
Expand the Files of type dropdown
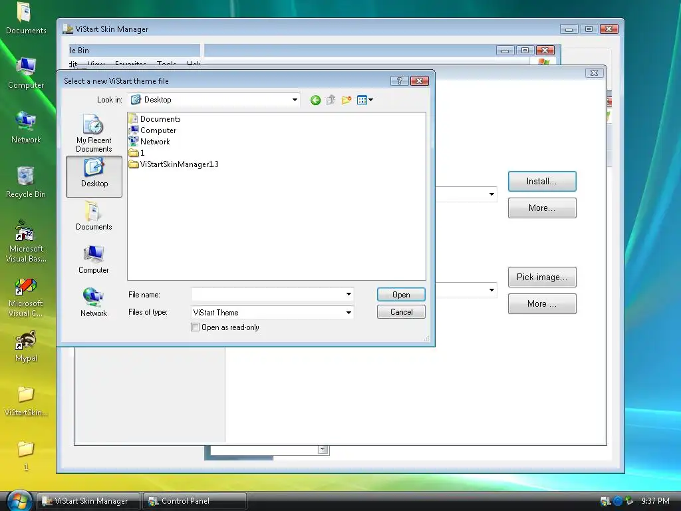coord(348,313)
